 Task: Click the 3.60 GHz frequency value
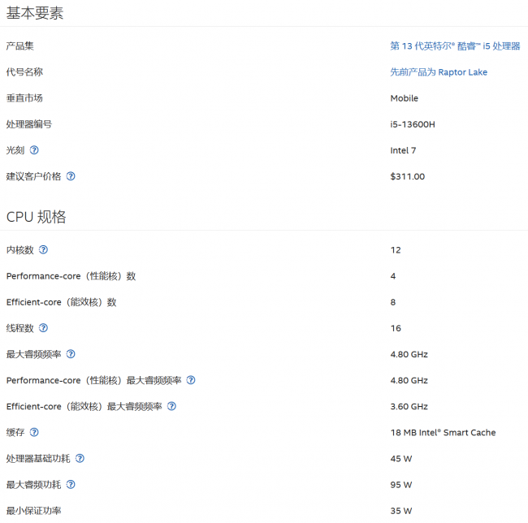point(409,407)
